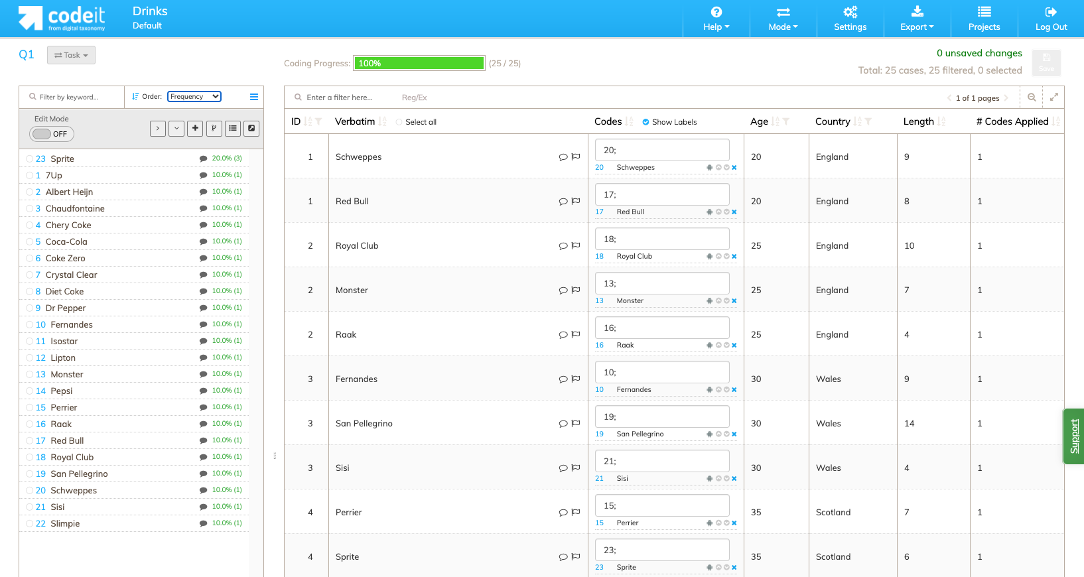
Task: Open the Help dropdown menu
Action: (716, 19)
